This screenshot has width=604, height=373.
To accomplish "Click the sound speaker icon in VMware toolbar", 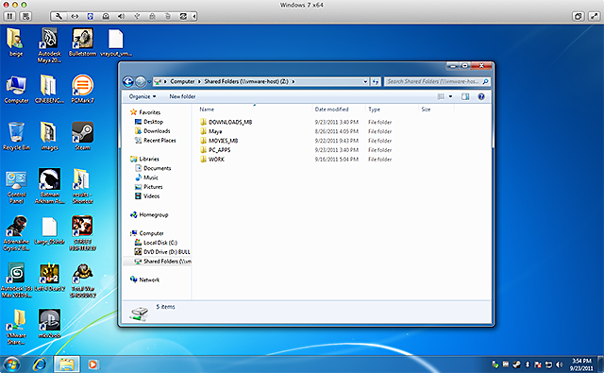I will [121, 16].
